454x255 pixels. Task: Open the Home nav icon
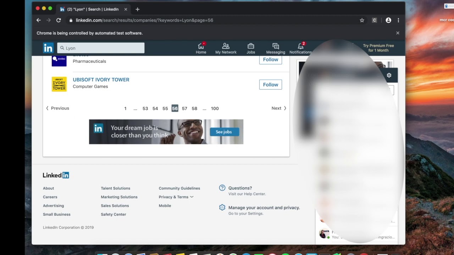point(201,48)
